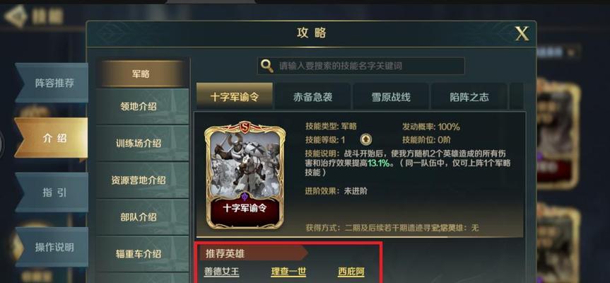Open the 操作说明 side tab

click(x=52, y=247)
